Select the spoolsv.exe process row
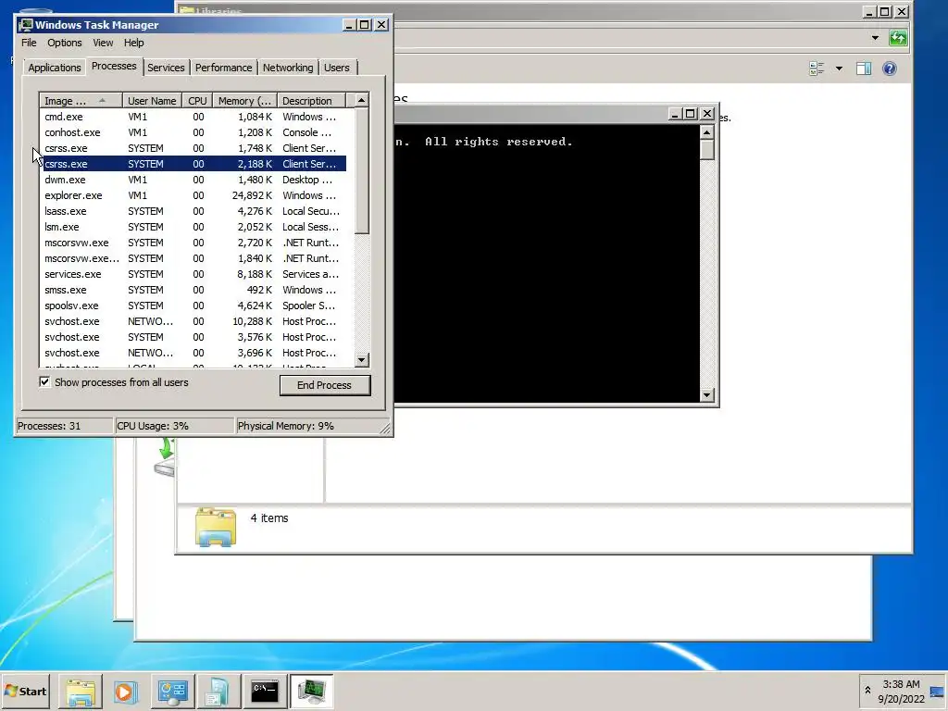Screen dimensions: 948x711 193,306
